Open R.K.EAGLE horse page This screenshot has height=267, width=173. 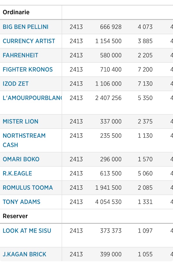pyautogui.click(x=17, y=173)
